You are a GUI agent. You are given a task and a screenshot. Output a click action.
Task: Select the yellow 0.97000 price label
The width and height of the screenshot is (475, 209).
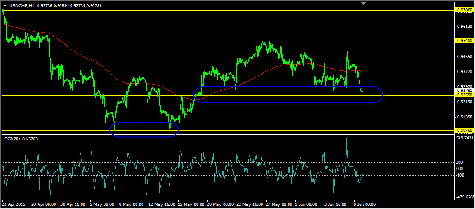[x=464, y=10]
